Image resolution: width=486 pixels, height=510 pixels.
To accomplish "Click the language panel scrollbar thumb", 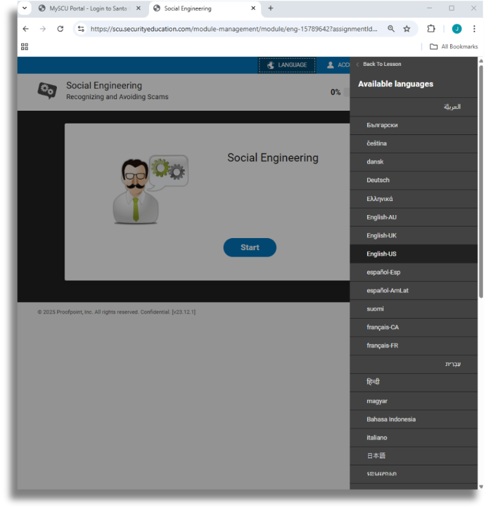I will coord(481,182).
